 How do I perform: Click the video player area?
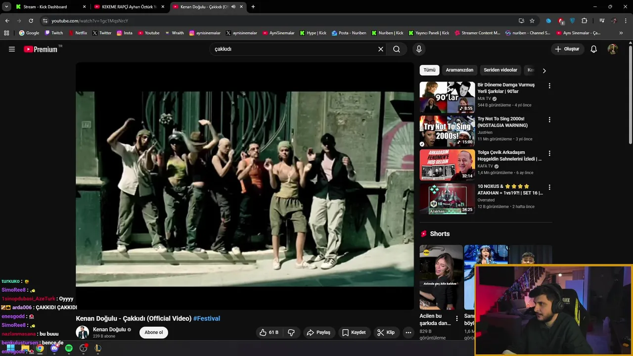[x=245, y=186]
